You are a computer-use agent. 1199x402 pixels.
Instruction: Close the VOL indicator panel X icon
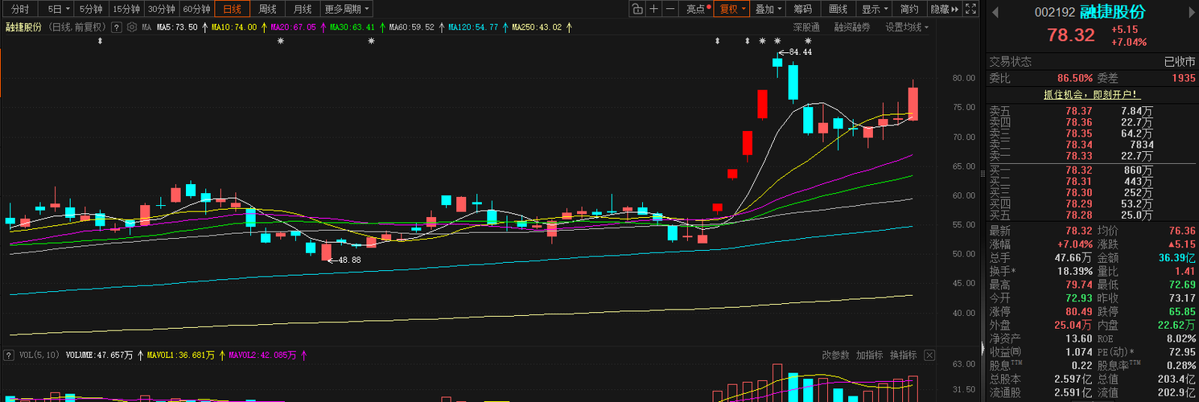point(929,355)
